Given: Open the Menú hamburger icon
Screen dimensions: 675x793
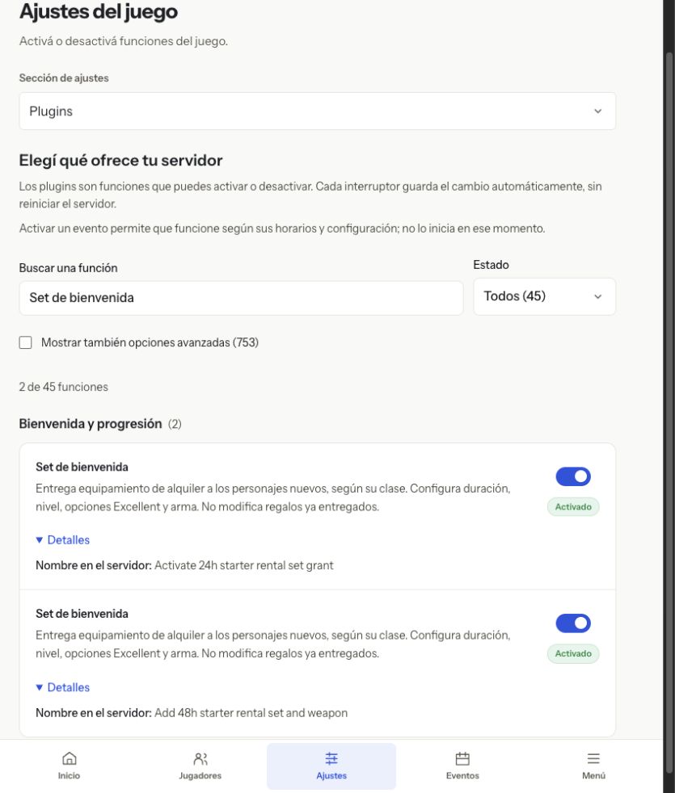Looking at the screenshot, I should 593,758.
